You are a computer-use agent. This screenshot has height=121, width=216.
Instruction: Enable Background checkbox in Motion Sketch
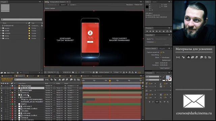coord(161,60)
